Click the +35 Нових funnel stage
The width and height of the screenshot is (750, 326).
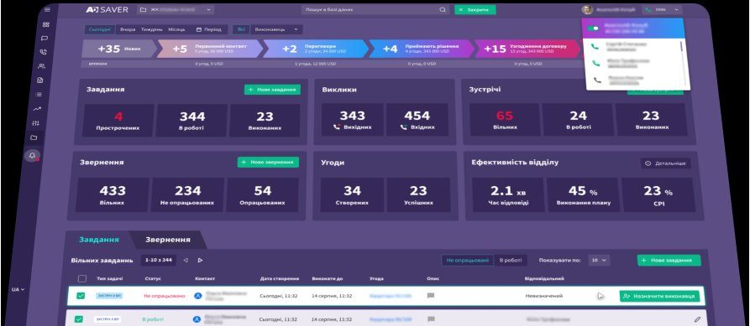click(119, 49)
